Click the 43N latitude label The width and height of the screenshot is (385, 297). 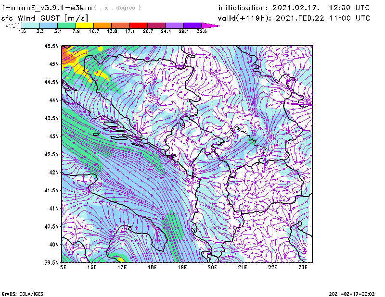click(x=54, y=136)
